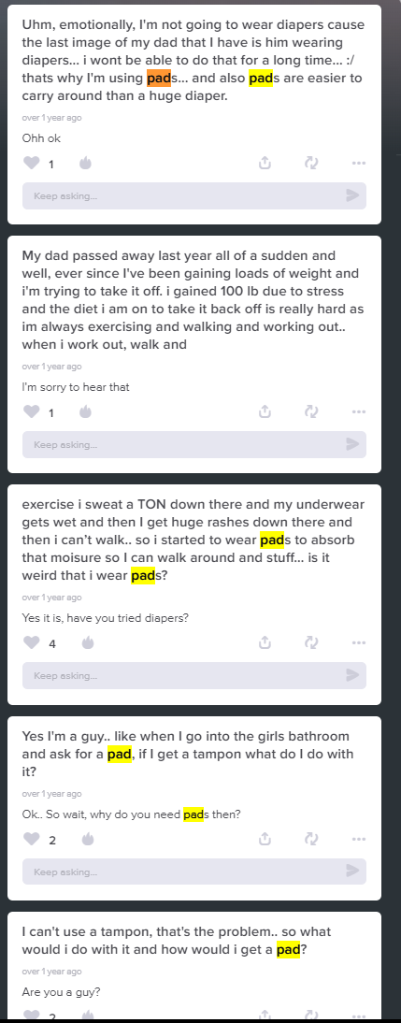Share the 'why do you need pads then?' answer
Viewport: 401px width, 1023px height.
click(x=265, y=839)
